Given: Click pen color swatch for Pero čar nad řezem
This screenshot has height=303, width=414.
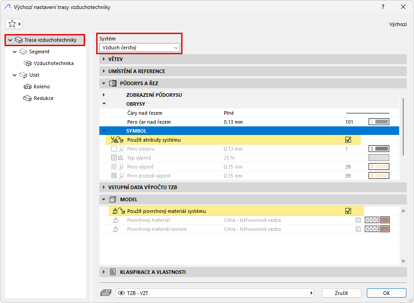Looking at the screenshot, I should click(x=379, y=122).
